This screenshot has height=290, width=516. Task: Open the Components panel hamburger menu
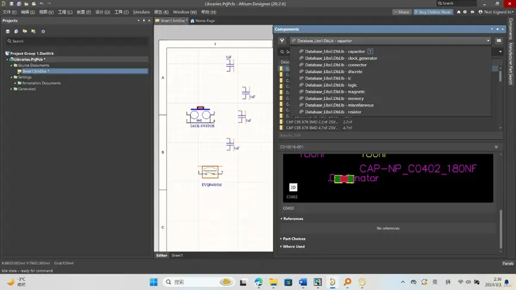pos(499,40)
